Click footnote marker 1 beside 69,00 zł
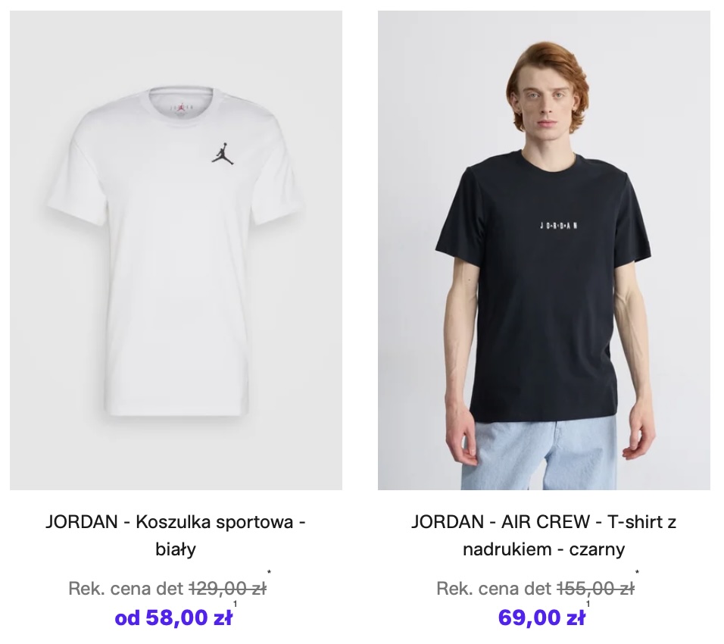724x644 pixels. [588, 604]
